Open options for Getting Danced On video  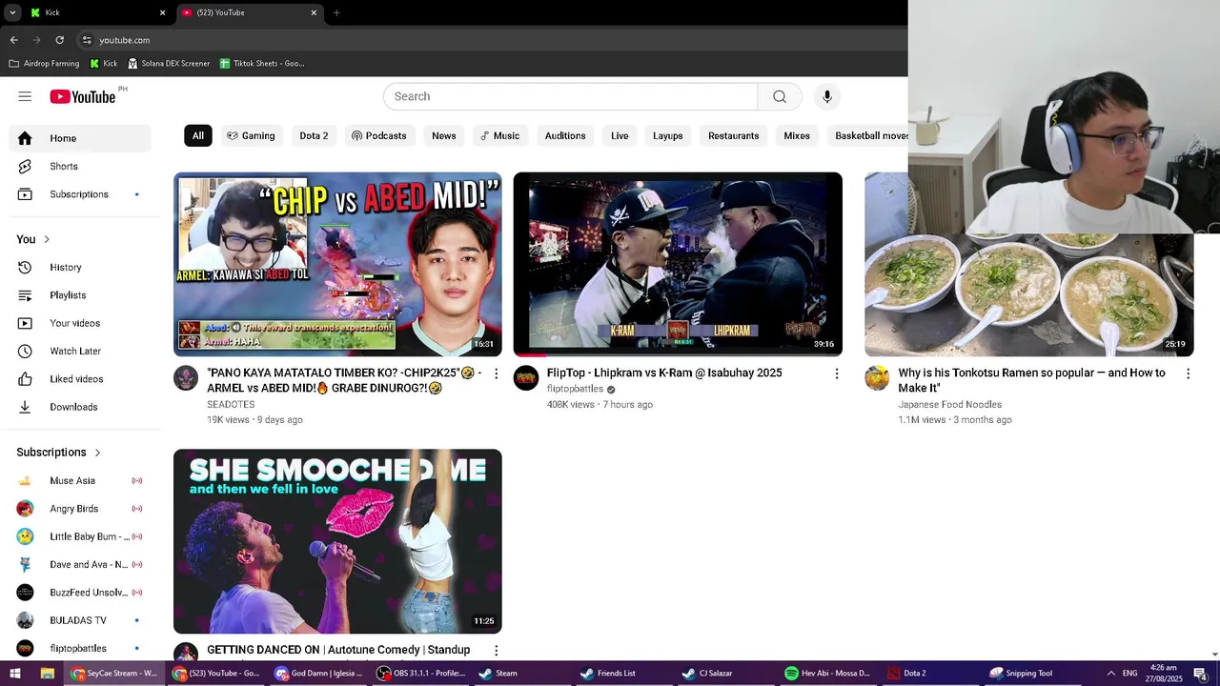496,650
